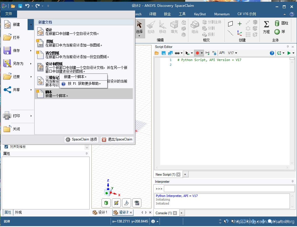Image resolution: width=297 pixels, height=227 pixels.
Task: Open the 打开 file menu entry
Action: pyautogui.click(x=18, y=37)
